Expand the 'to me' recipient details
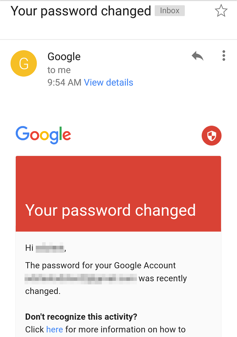The image size is (237, 337). click(x=58, y=70)
